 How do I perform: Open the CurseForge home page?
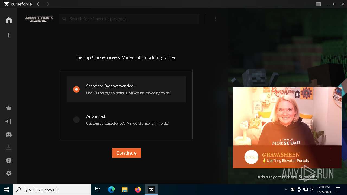pyautogui.click(x=9, y=20)
